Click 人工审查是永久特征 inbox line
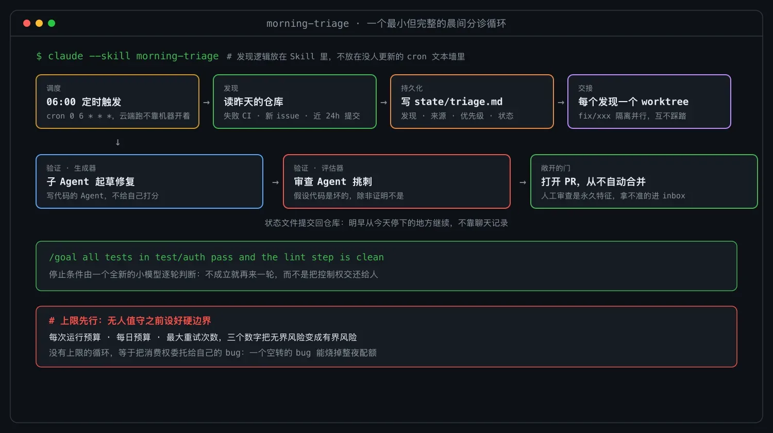The width and height of the screenshot is (773, 433). click(x=613, y=196)
